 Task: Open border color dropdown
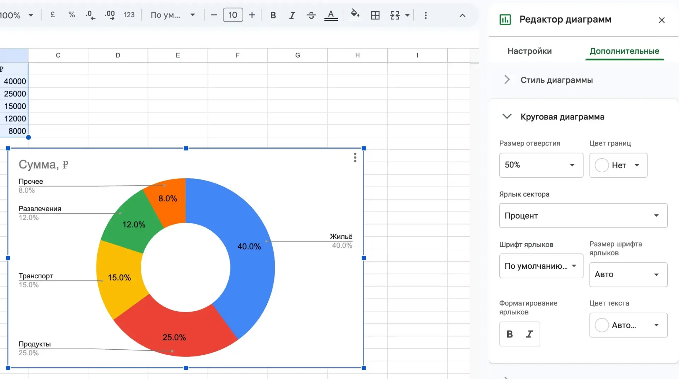(x=618, y=165)
